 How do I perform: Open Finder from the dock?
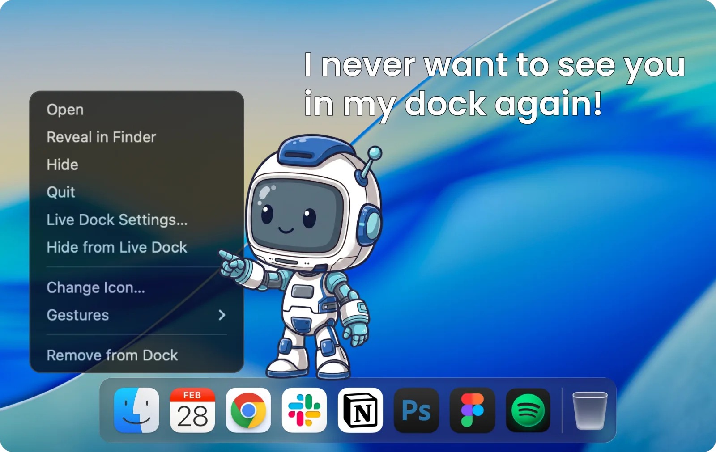(x=136, y=410)
